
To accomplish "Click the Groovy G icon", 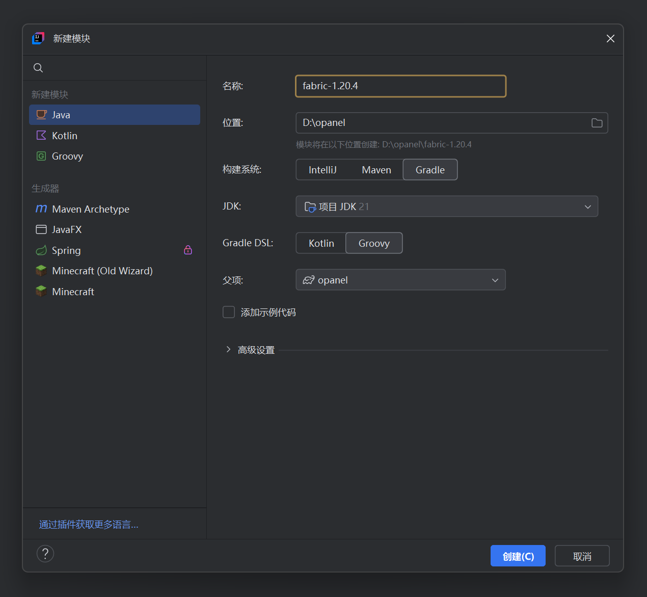I will point(41,156).
